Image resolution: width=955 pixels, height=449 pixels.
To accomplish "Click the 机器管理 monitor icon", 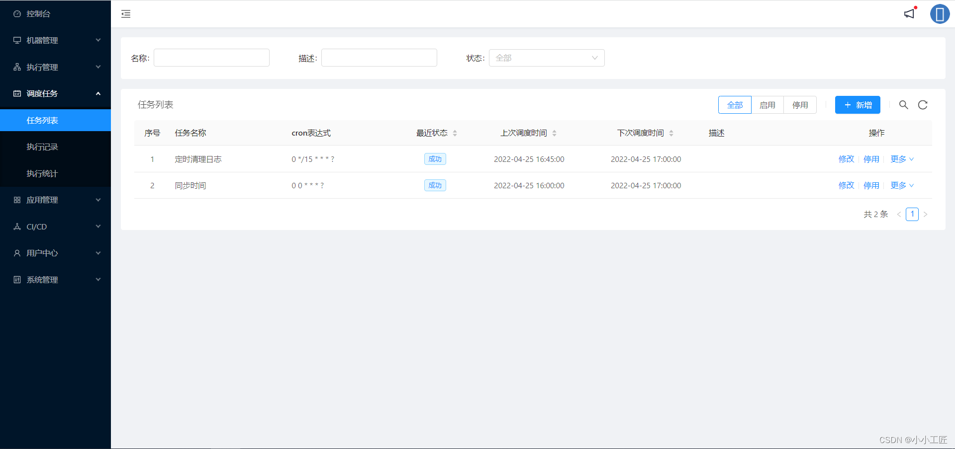I will (x=16, y=40).
